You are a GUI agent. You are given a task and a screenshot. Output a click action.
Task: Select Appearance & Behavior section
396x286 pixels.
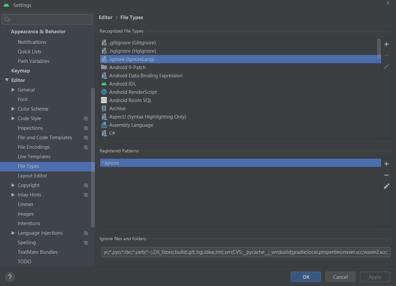click(x=38, y=31)
